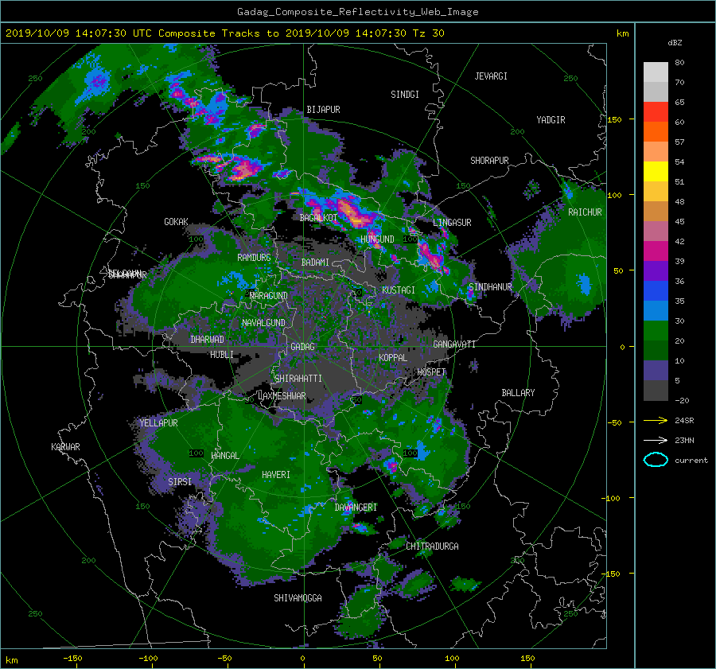This screenshot has width=716, height=669.
Task: Click the HAVERI city label
Action: 276,475
